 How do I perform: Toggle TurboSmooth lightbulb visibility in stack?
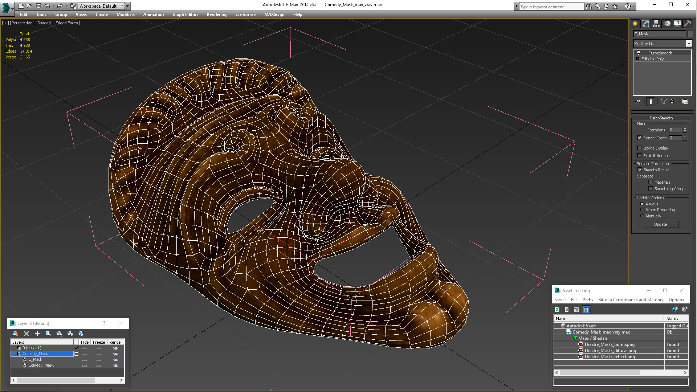coord(639,53)
